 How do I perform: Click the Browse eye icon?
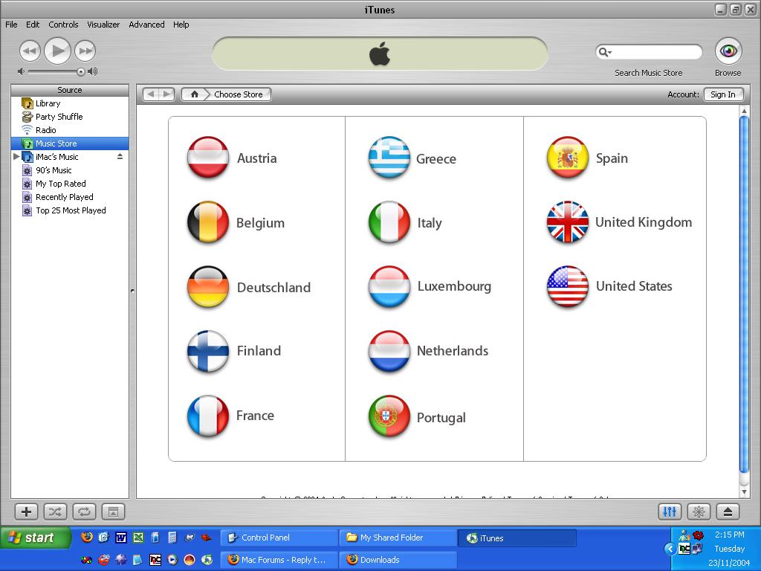click(728, 51)
